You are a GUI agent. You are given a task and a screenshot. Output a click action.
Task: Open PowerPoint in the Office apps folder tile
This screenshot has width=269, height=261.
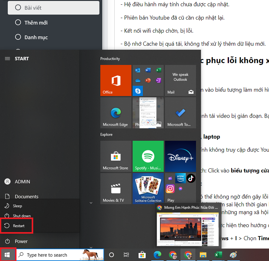[x=148, y=80]
